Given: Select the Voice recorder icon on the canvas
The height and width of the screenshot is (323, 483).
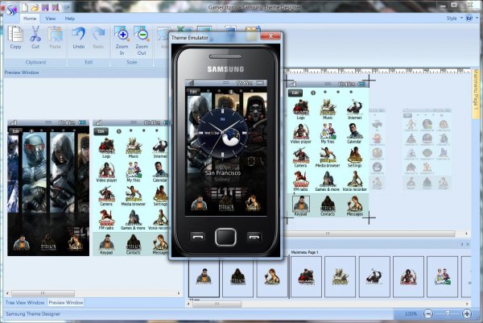Looking at the screenshot, I should tap(354, 181).
